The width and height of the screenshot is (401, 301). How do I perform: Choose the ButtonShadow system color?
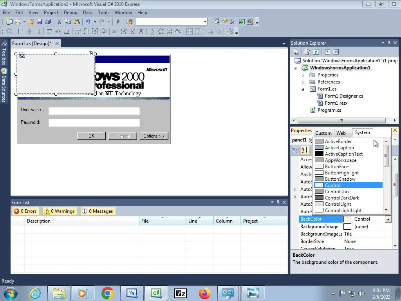pyautogui.click(x=348, y=179)
